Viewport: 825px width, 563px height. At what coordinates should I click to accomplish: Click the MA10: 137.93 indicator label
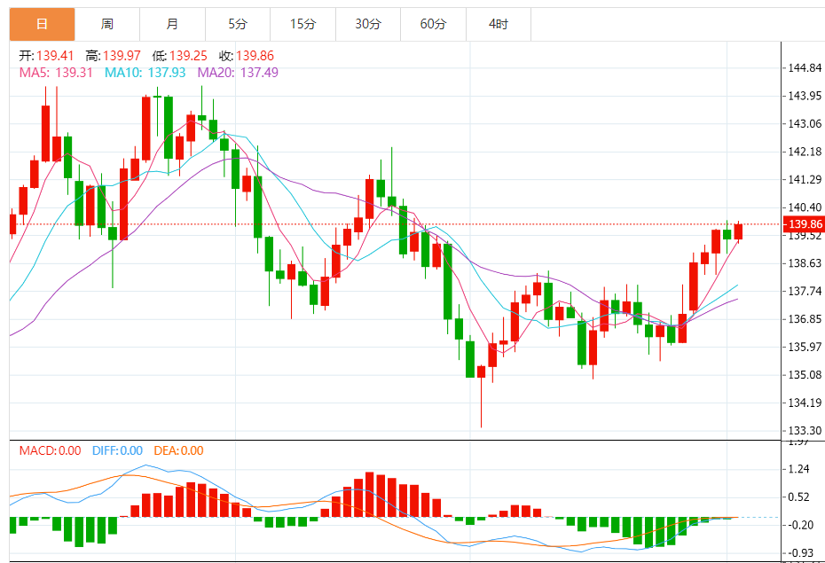coord(145,73)
